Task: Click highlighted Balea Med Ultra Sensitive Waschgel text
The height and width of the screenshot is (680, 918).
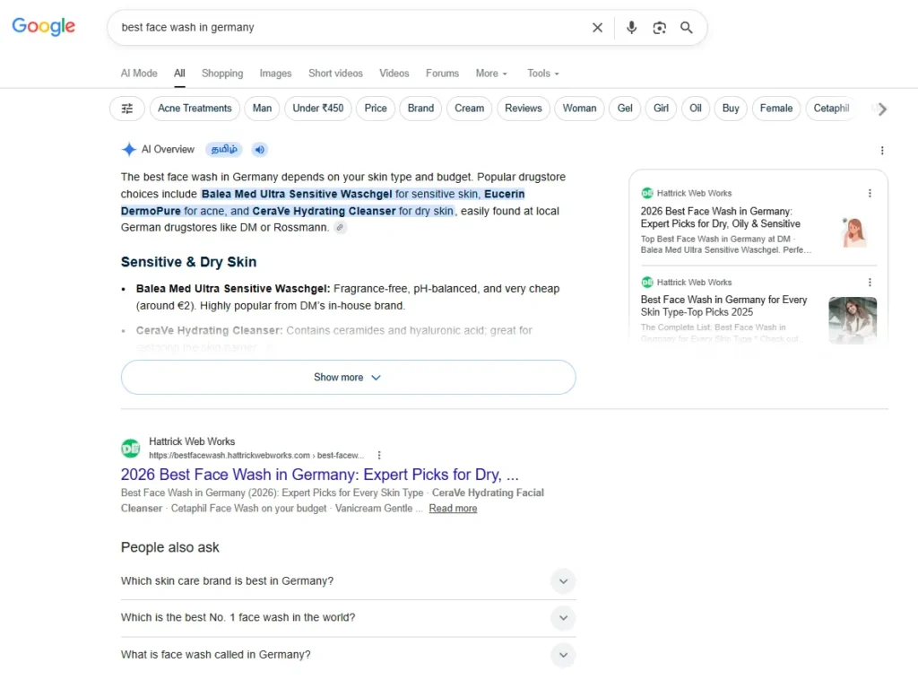Action: point(297,194)
